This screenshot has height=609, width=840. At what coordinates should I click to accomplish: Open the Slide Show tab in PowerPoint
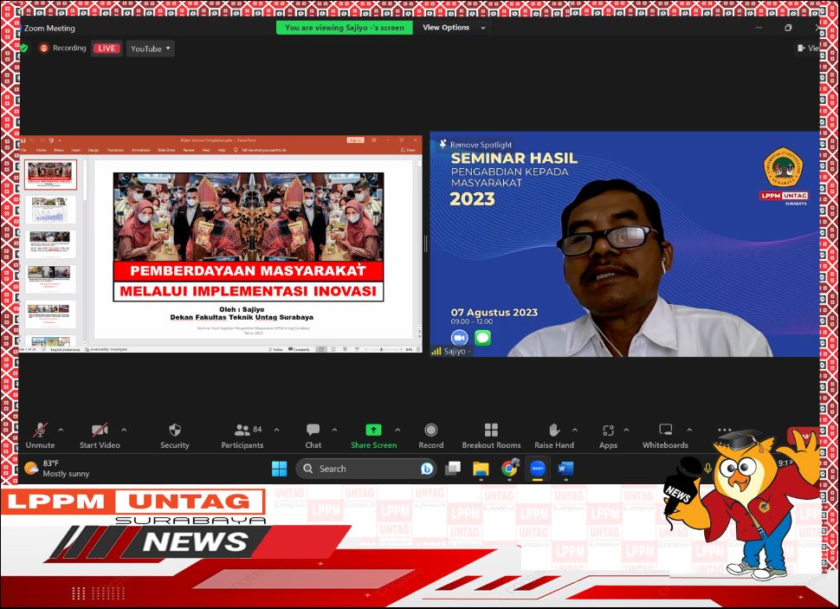pos(166,150)
